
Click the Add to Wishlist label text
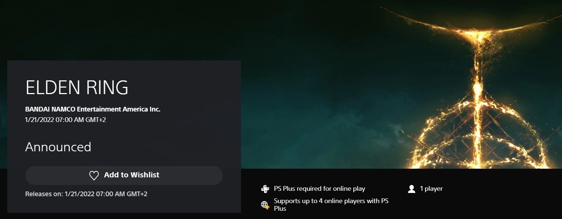pyautogui.click(x=132, y=175)
